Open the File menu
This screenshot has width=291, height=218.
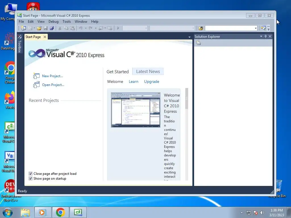[21, 22]
